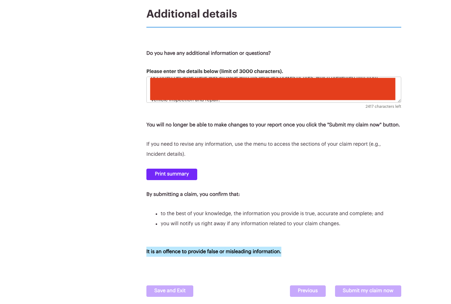Click the 'true, accurate and complete' bullet
Image resolution: width=451 pixels, height=304 pixels.
[x=272, y=213]
